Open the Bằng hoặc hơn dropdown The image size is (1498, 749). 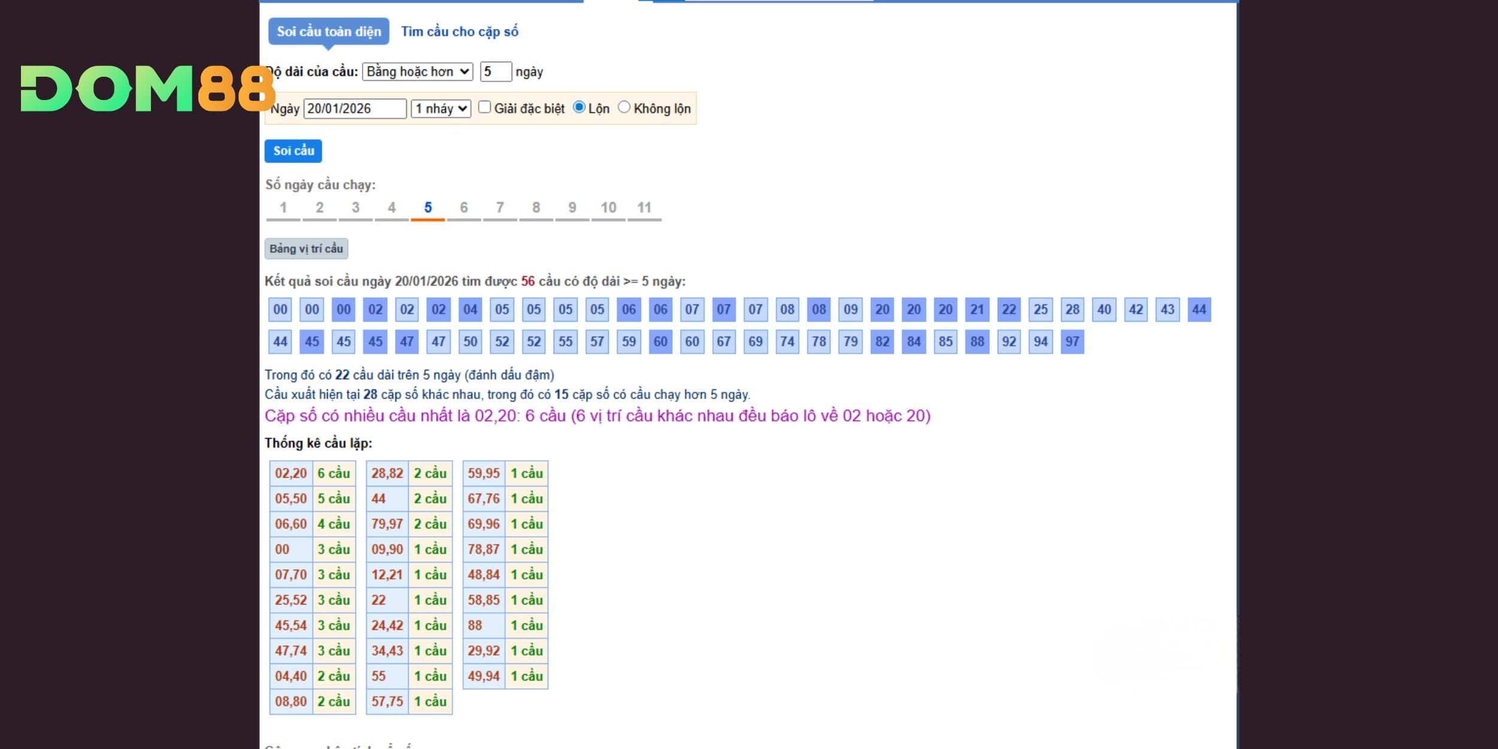(x=417, y=72)
